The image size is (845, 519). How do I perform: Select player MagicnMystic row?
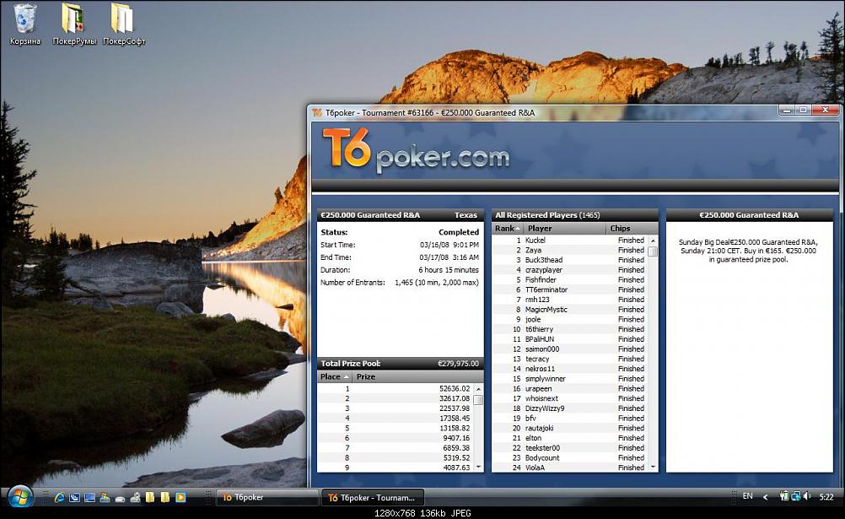coord(570,309)
